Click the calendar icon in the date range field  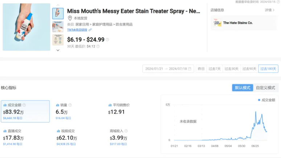coord(190,69)
